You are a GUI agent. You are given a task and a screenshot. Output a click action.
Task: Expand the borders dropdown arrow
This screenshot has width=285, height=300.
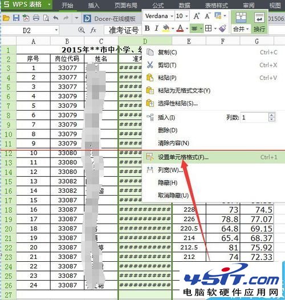pos(215,29)
